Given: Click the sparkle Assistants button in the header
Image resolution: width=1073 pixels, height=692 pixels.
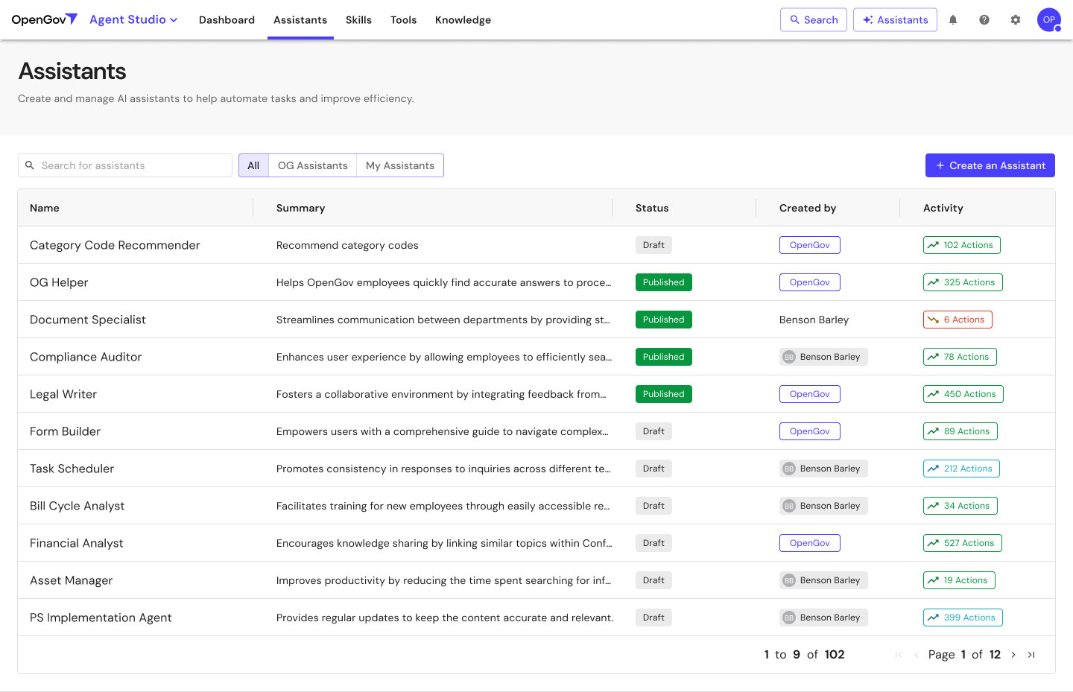Looking at the screenshot, I should coord(895,19).
